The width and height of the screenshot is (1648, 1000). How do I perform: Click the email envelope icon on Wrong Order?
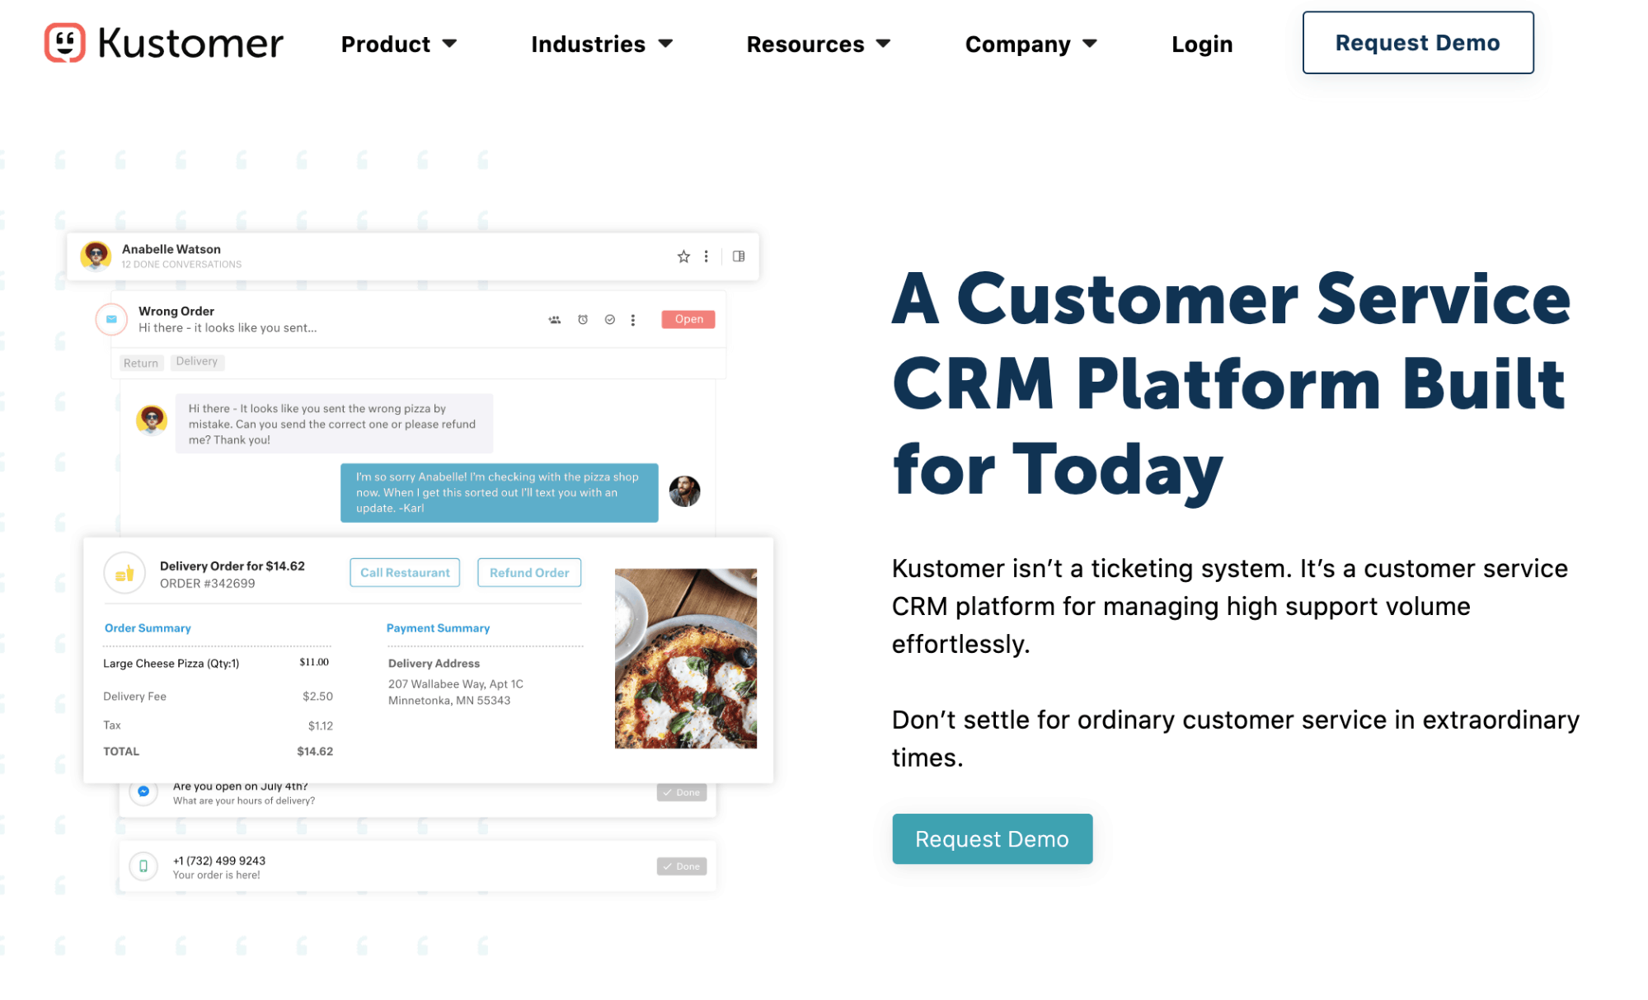(111, 319)
